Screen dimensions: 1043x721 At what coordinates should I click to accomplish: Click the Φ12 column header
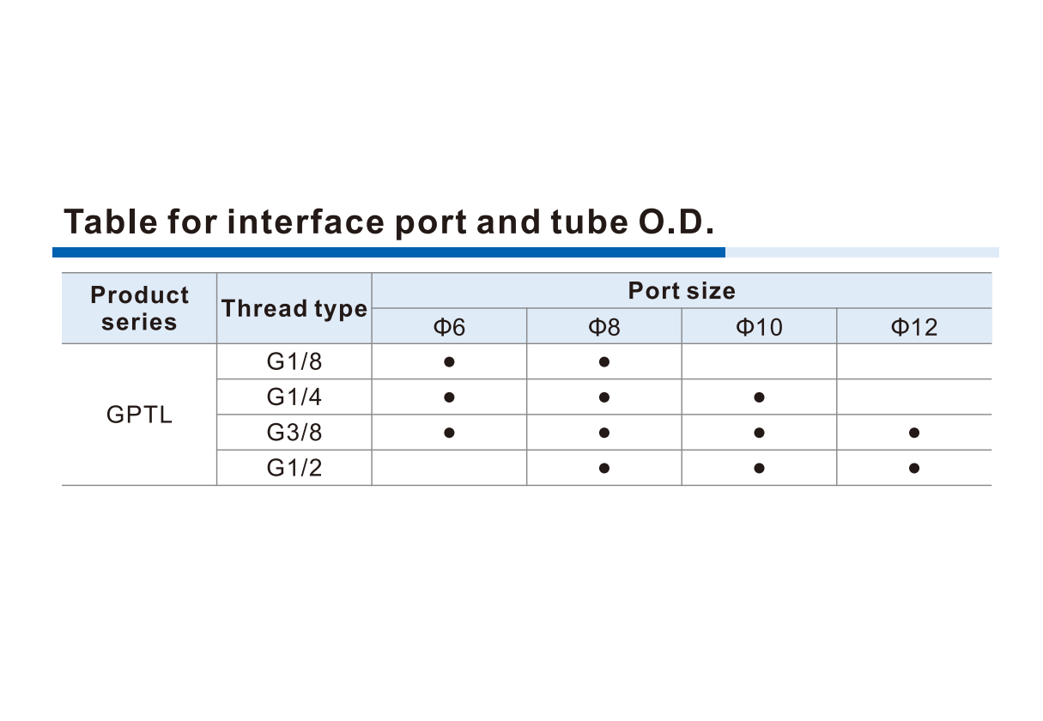coord(914,327)
